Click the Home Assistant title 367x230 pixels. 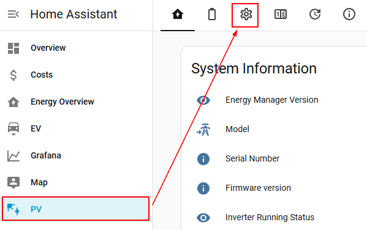[74, 14]
